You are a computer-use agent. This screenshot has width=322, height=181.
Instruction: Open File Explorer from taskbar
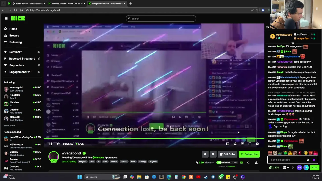(139, 177)
